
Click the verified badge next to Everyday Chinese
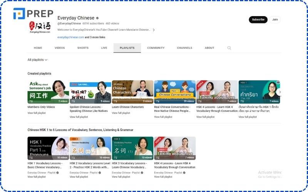[97, 18]
